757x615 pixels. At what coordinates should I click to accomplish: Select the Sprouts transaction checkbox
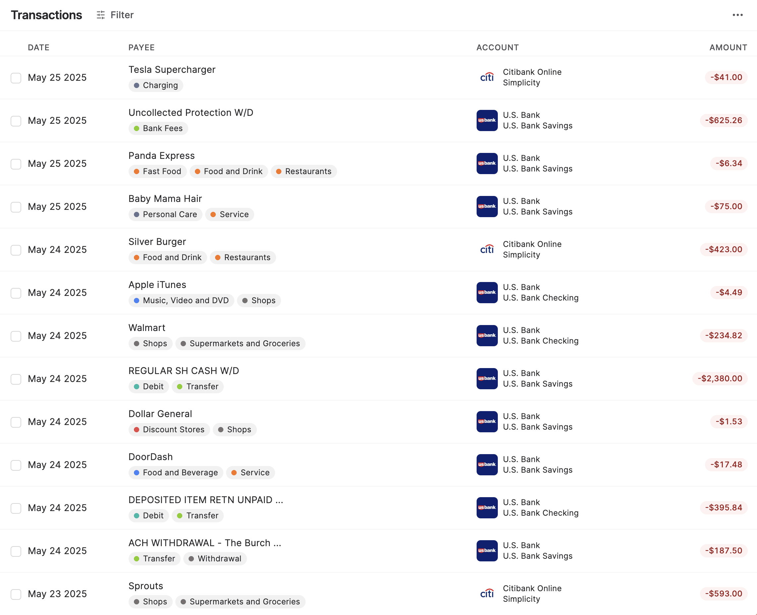(16, 594)
